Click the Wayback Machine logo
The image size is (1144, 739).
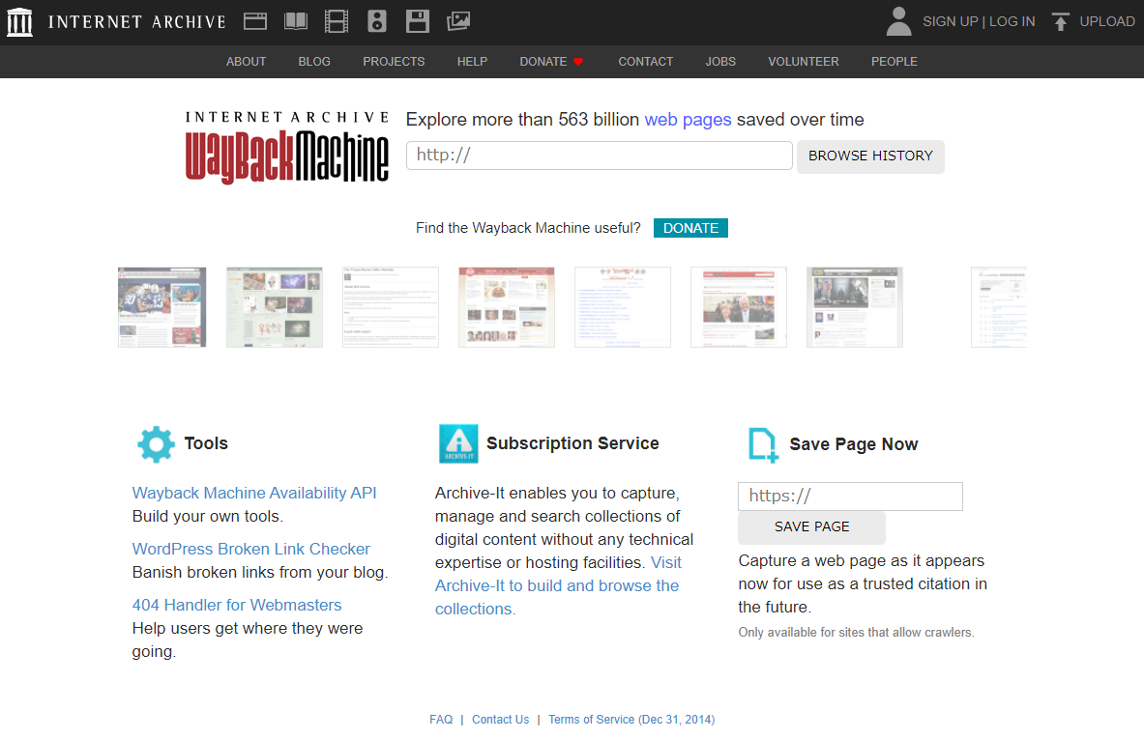(287, 147)
